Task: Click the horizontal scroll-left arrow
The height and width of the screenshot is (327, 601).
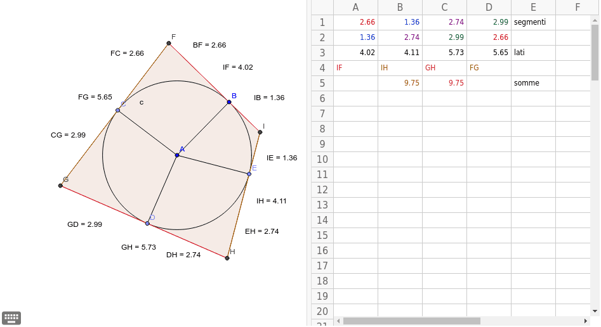Action: (x=338, y=321)
